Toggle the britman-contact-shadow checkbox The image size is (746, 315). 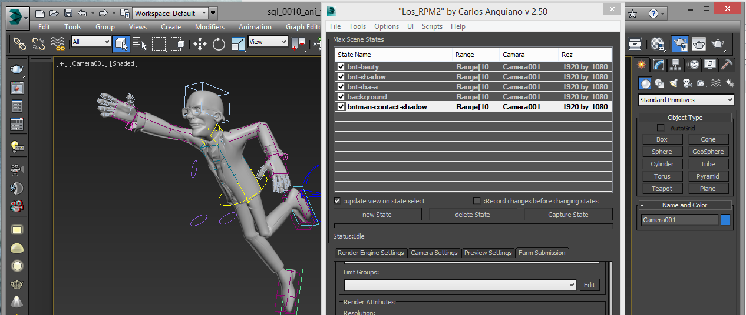(x=341, y=106)
